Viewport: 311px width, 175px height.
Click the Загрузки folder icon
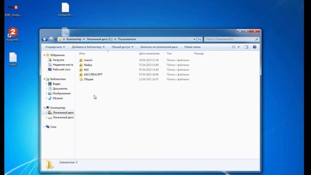pos(50,60)
